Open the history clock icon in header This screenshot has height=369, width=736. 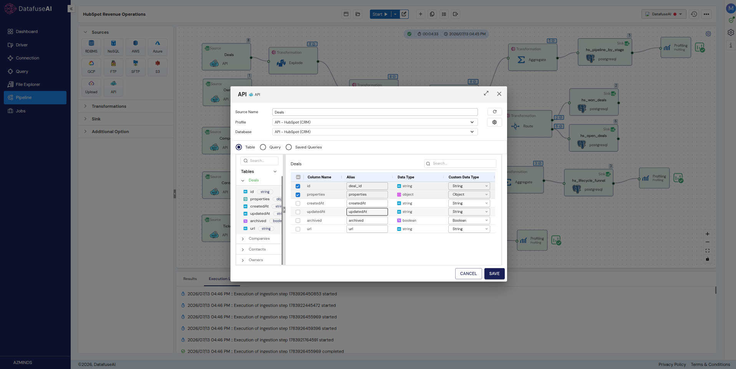pyautogui.click(x=694, y=14)
